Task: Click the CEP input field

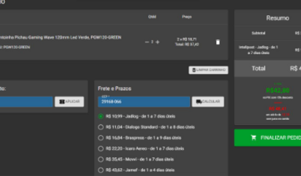Action: click(144, 102)
